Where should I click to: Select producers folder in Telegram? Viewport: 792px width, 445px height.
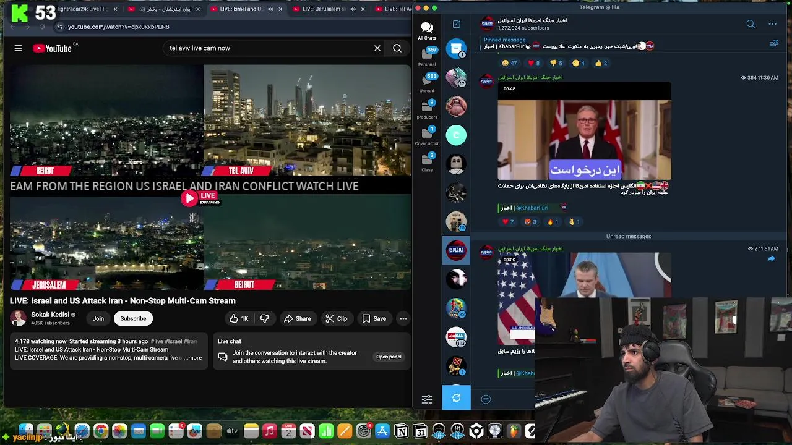click(427, 109)
